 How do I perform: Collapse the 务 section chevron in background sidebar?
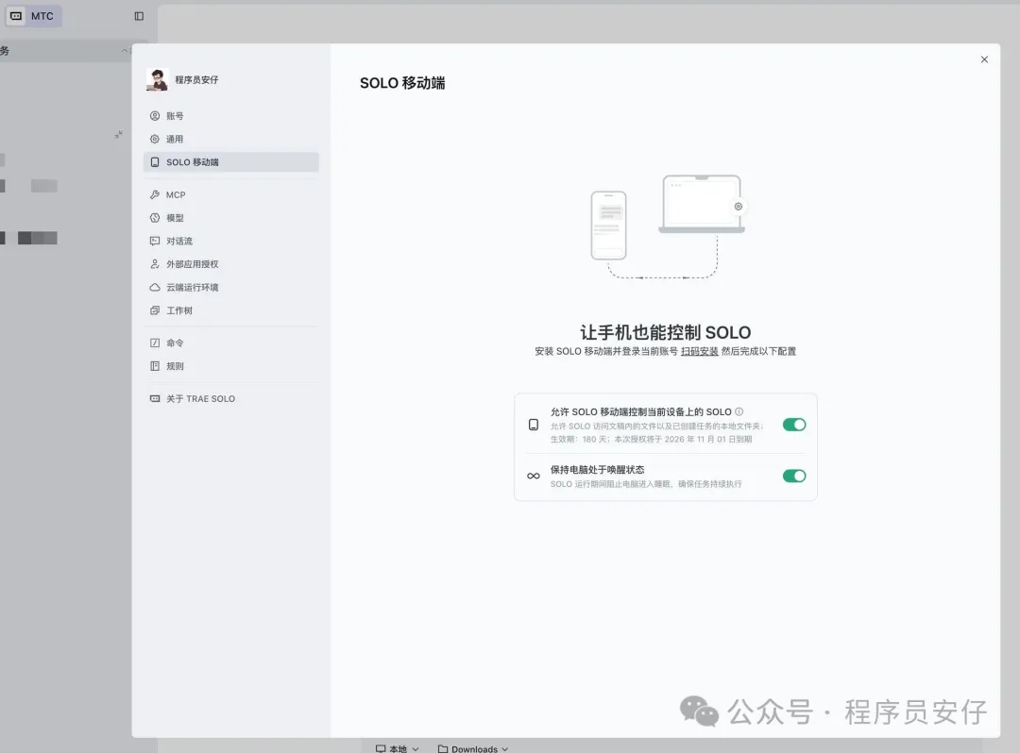125,51
